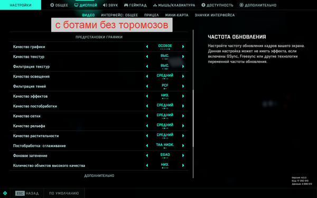This screenshot has width=317, height=198.
Task: Select the Мини-карта sub-tab
Action: coord(176,15)
